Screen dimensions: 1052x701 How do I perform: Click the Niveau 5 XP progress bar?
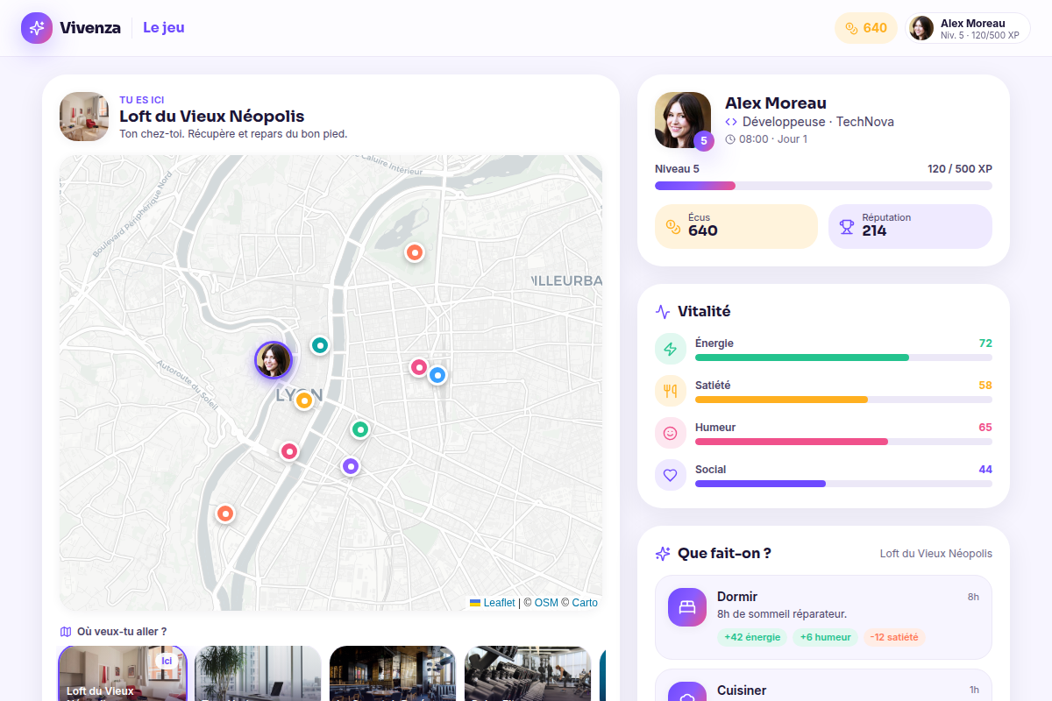[823, 186]
